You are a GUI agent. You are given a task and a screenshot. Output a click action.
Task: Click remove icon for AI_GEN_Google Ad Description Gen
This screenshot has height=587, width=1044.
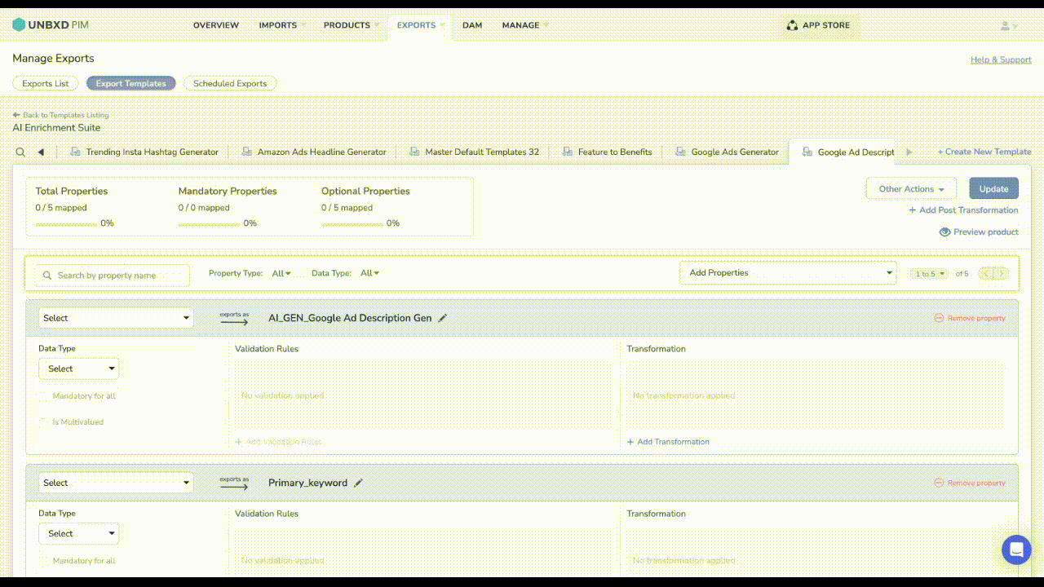tap(939, 318)
